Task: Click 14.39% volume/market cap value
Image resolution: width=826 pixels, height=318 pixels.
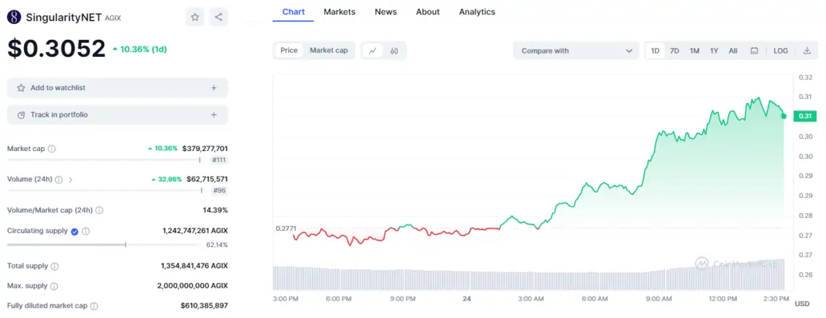Action: tap(215, 210)
